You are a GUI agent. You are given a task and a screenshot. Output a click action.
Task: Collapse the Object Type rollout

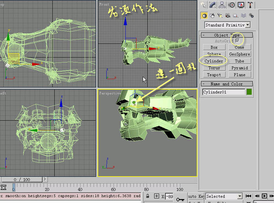click(x=227, y=35)
